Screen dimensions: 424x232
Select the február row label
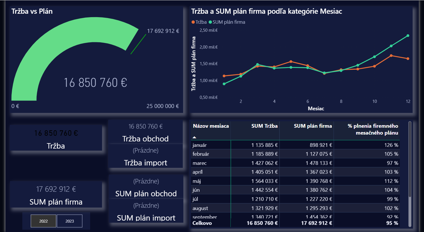(201, 154)
